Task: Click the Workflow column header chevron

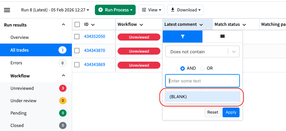Action: pos(141,25)
